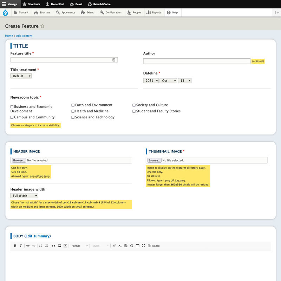Apply superscript formatting
The width and height of the screenshot is (281, 281).
(x=114, y=246)
